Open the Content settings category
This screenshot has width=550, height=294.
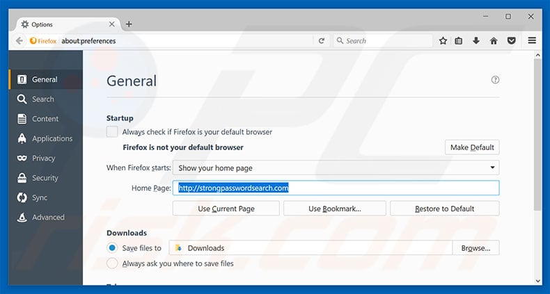point(45,119)
